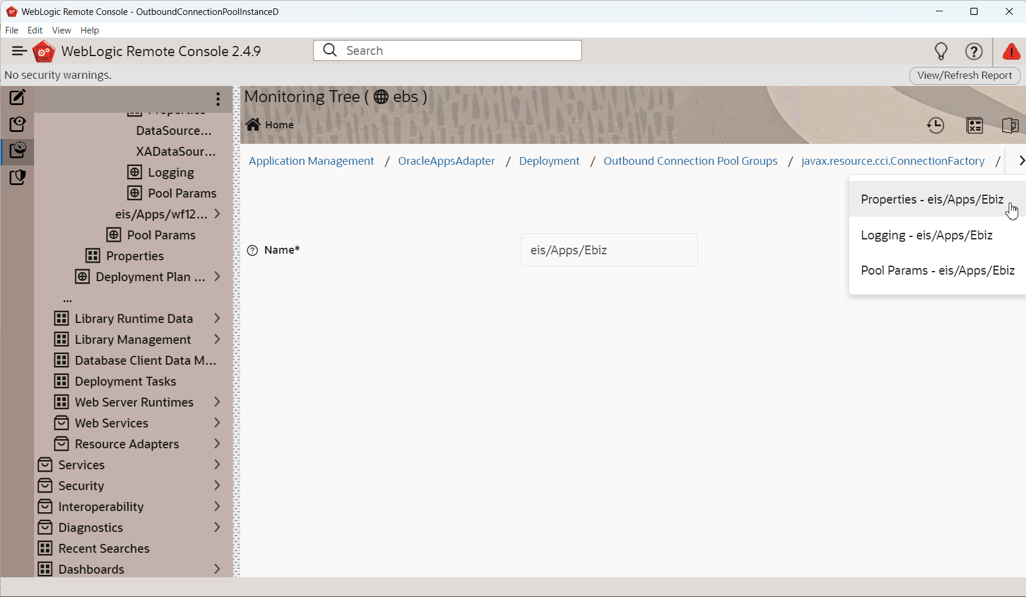Select Pool Params - eis/Apps/Ebiz entry
The image size is (1026, 597).
(x=937, y=270)
